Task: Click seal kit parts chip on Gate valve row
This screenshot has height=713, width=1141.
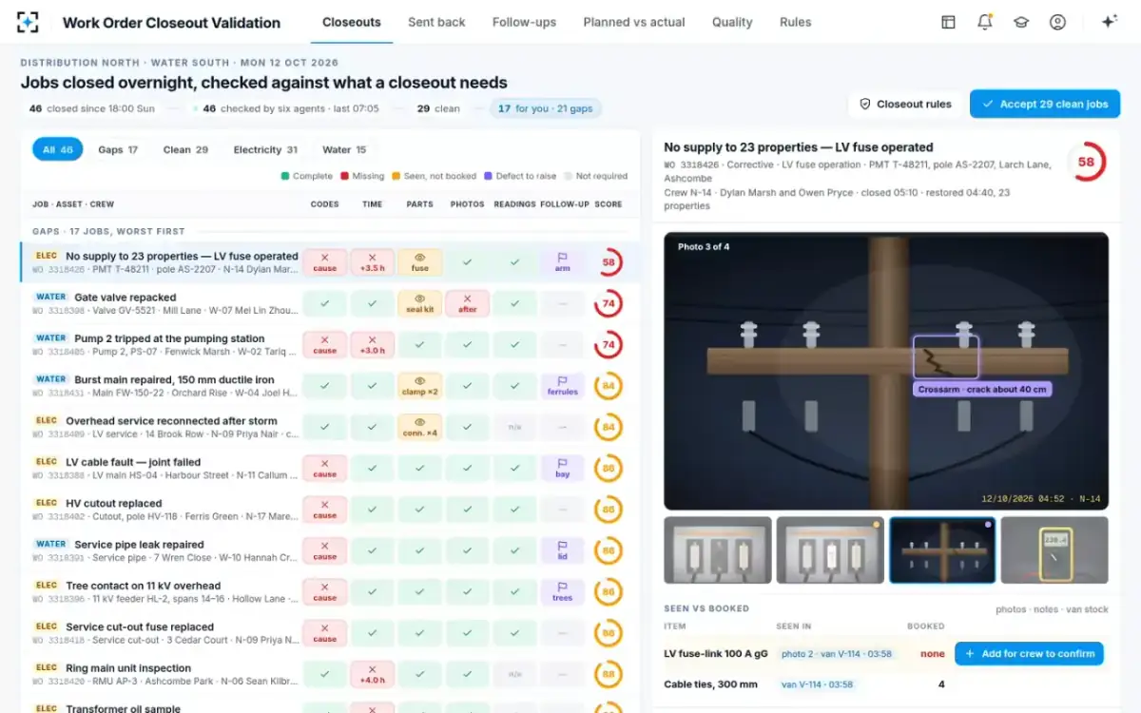Action: click(420, 303)
